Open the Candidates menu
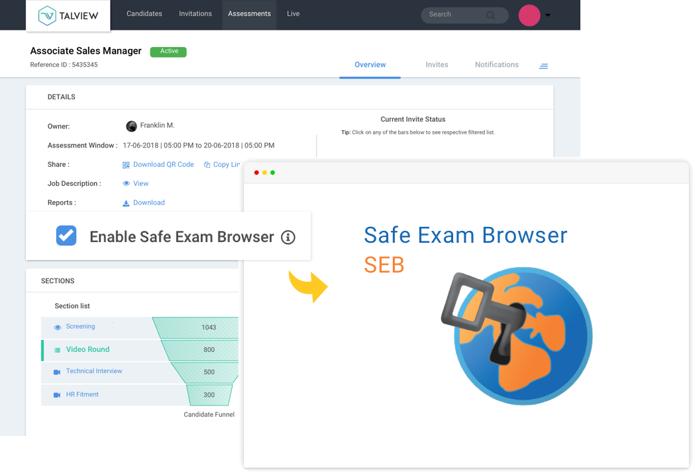The height and width of the screenshot is (473, 695). click(x=144, y=14)
